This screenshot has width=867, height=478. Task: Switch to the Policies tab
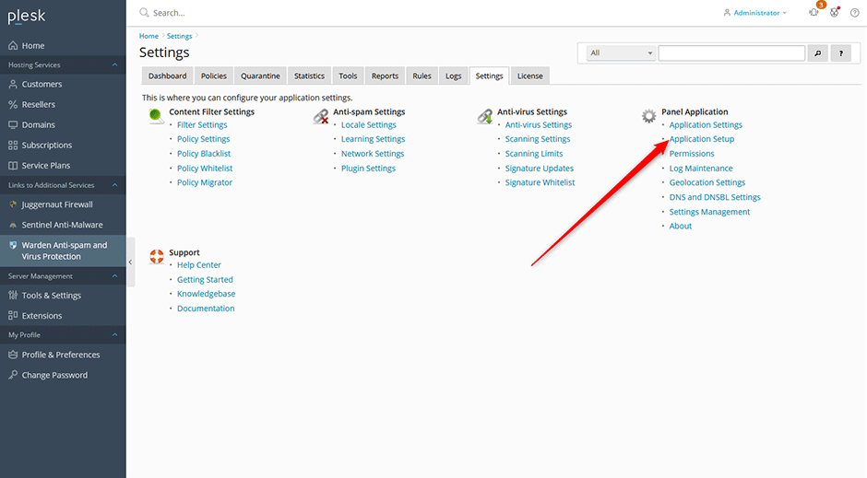213,76
